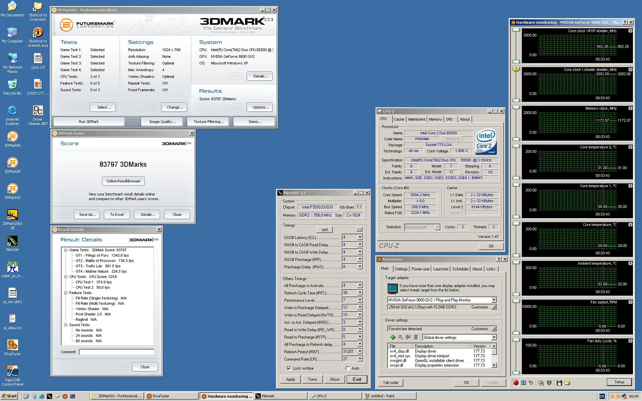The image size is (642, 401).
Task: Open the Performance Level dropdown
Action: click(360, 300)
